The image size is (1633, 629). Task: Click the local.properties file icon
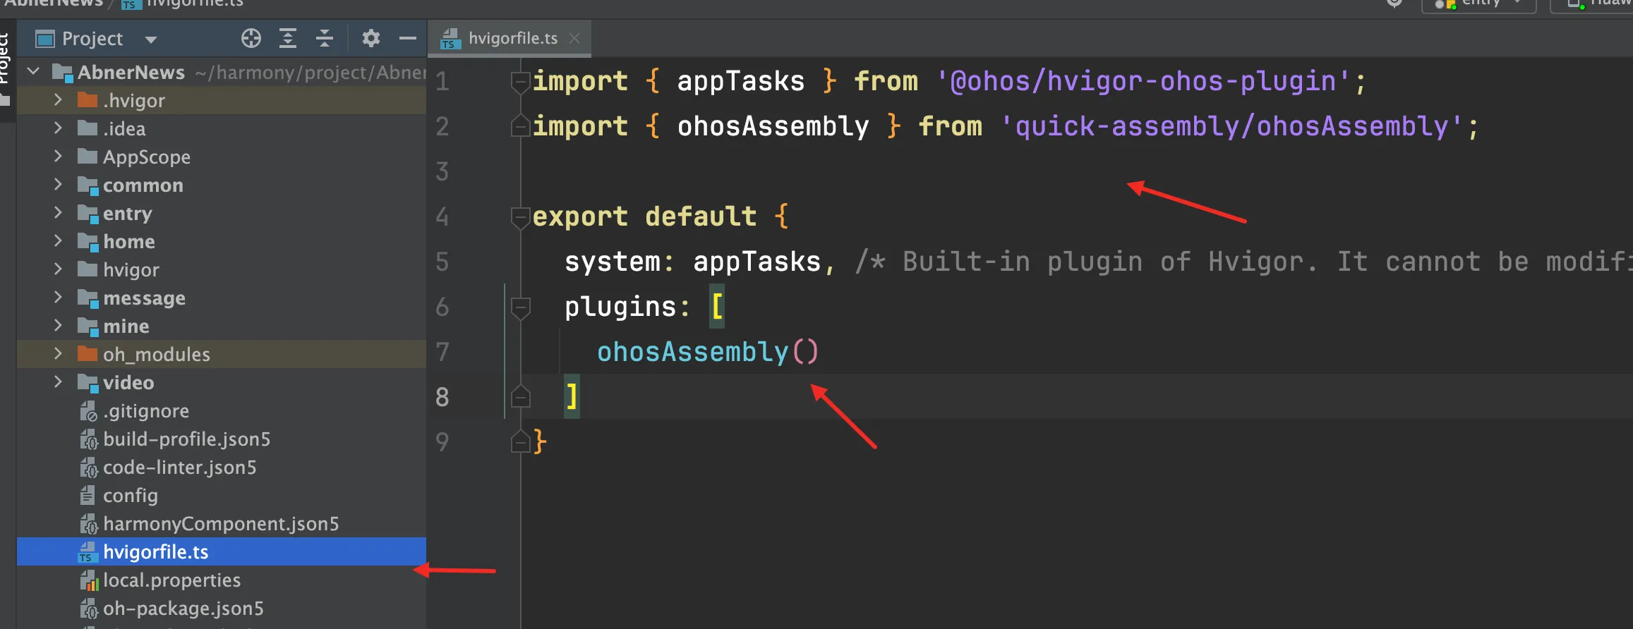tap(88, 580)
